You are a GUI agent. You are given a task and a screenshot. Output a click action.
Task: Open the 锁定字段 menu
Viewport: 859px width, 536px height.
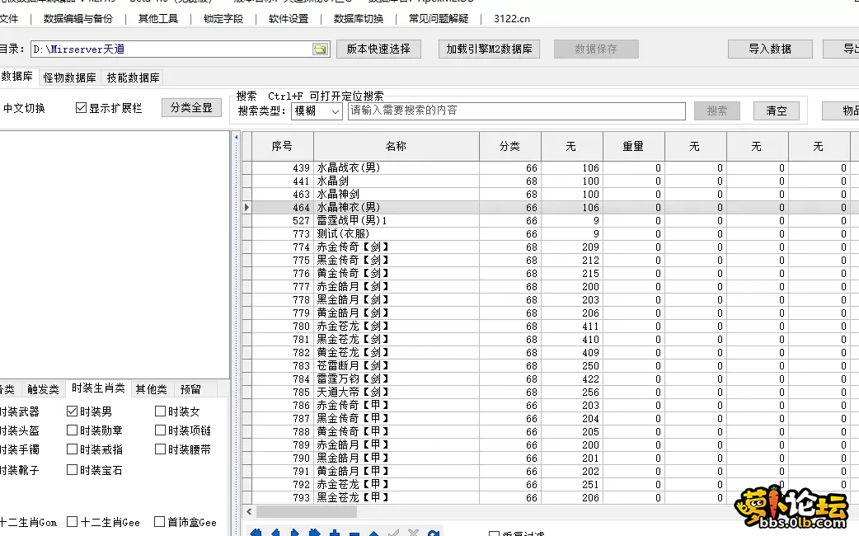pos(223,19)
